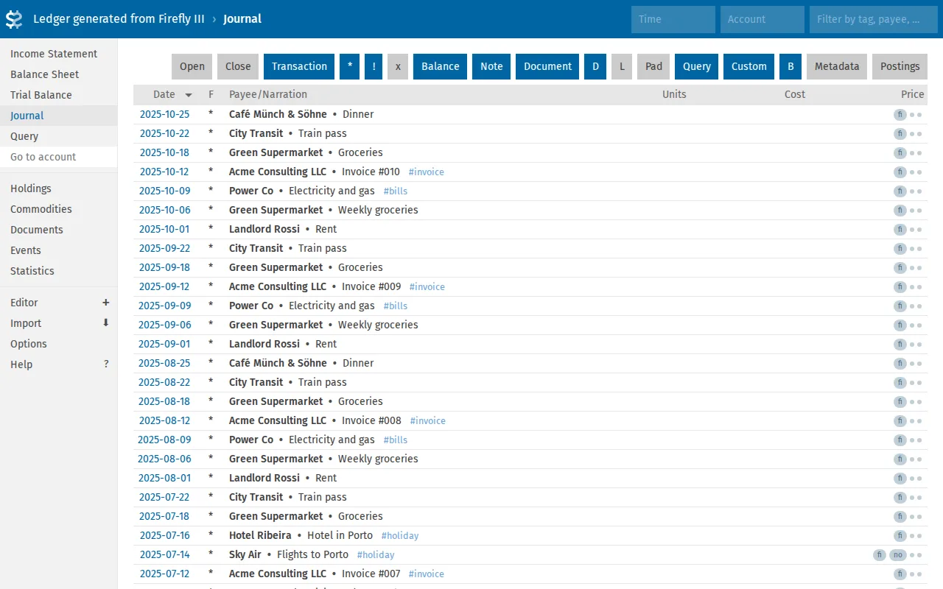Screen dimensions: 943x589
Task: Toggle the 'B' budget entries filter
Action: (790, 66)
